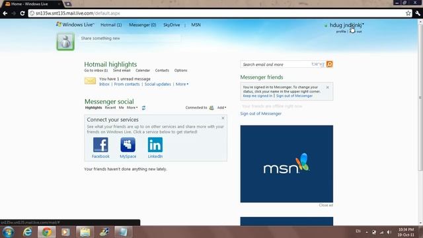The height and width of the screenshot is (238, 423).
Task: Connect the Facebook service icon
Action: pos(100,145)
